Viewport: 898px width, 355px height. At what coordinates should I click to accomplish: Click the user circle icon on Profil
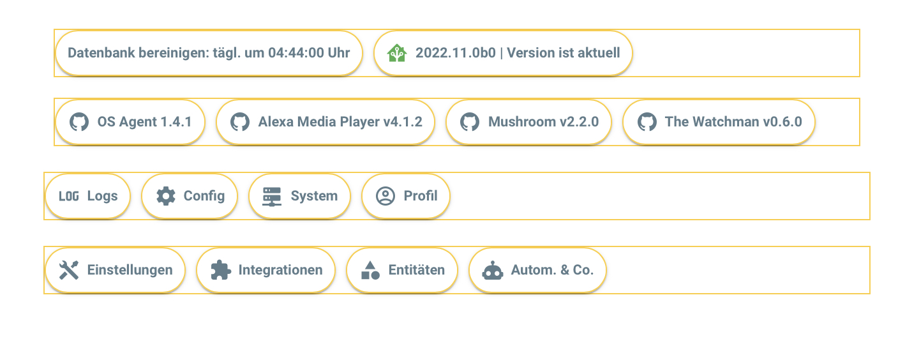pyautogui.click(x=385, y=196)
